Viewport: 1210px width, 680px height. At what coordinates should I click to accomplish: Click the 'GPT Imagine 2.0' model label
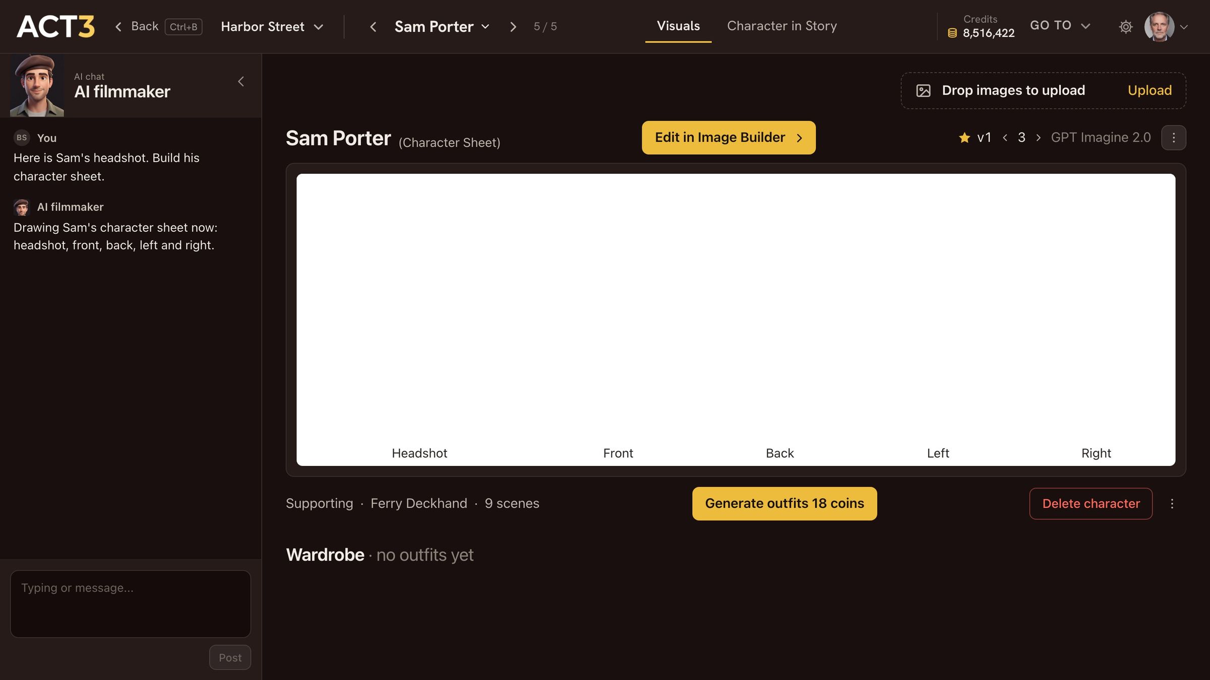point(1101,138)
